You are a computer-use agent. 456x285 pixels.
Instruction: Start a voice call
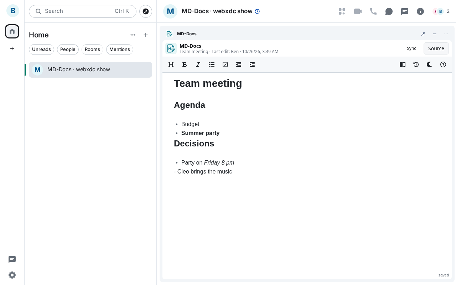click(373, 11)
